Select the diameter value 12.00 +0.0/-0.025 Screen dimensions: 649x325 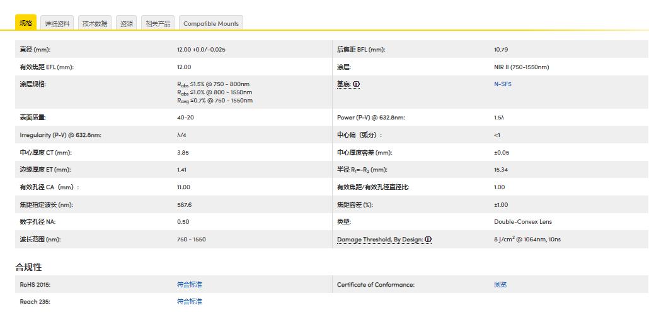(x=201, y=50)
